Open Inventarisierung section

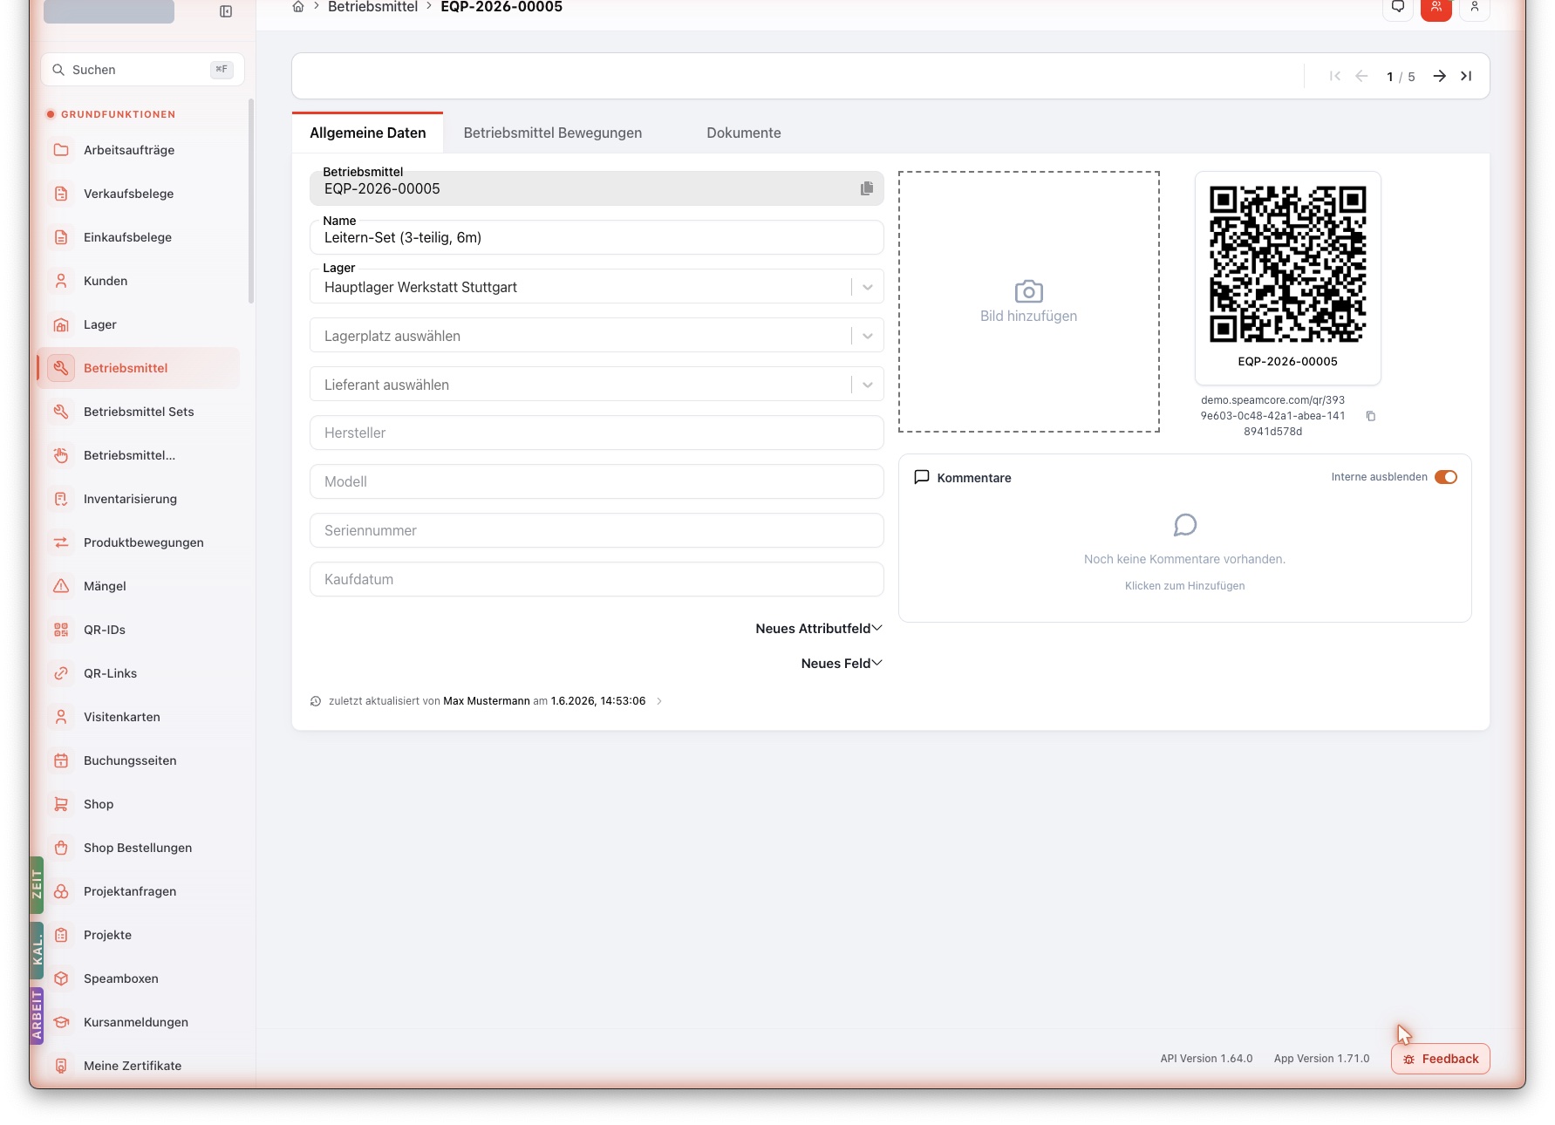tap(138, 499)
